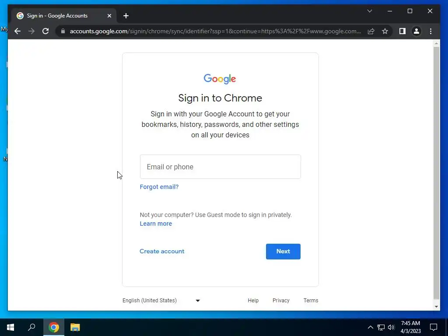This screenshot has width=448, height=336.
Task: Open the notification center icon
Action: point(434,327)
